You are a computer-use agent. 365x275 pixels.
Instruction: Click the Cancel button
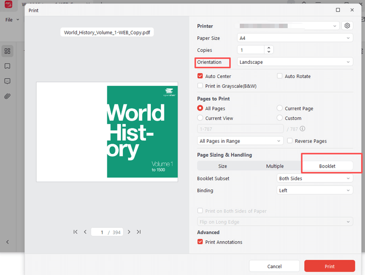pos(274,266)
